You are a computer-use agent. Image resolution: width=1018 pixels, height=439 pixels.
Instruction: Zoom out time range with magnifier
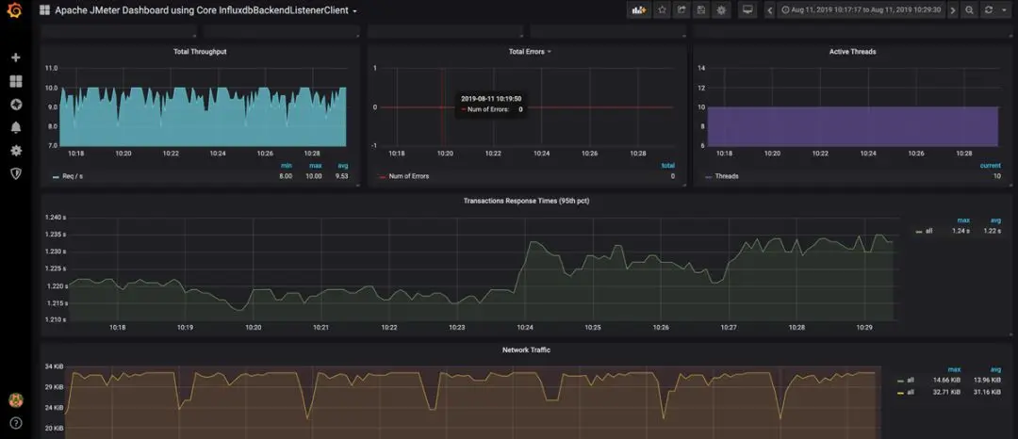(969, 10)
